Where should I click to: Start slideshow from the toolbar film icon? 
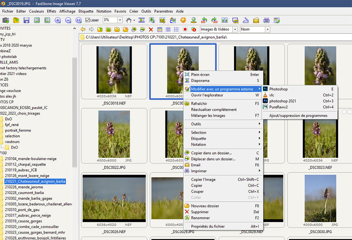(x=142, y=20)
